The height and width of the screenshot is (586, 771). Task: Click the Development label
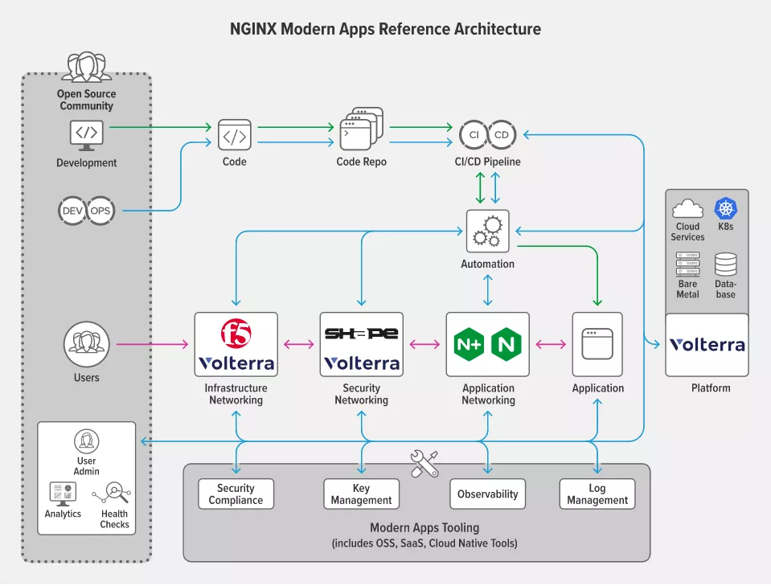tap(87, 162)
